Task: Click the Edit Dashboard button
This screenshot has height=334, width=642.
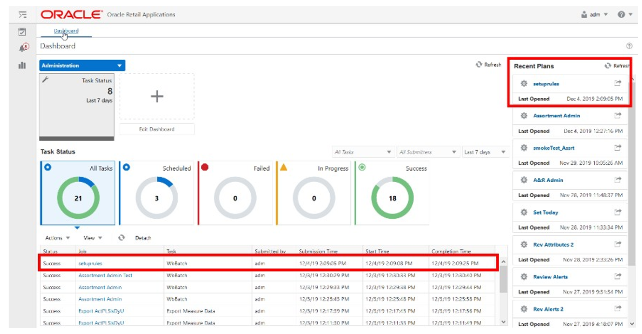Action: point(157,129)
